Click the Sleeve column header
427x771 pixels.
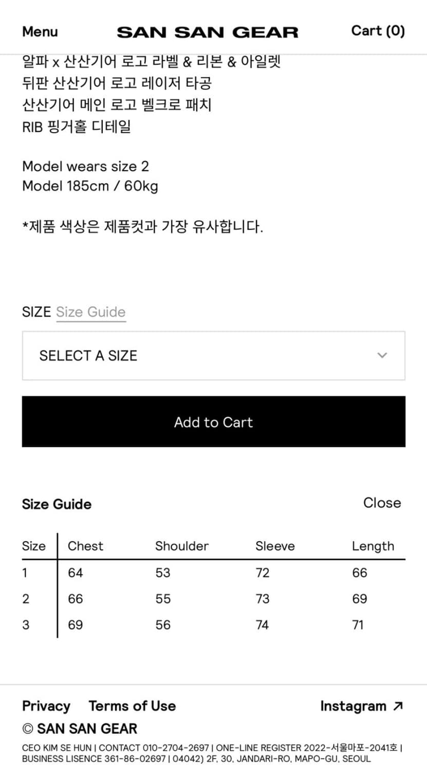click(275, 546)
